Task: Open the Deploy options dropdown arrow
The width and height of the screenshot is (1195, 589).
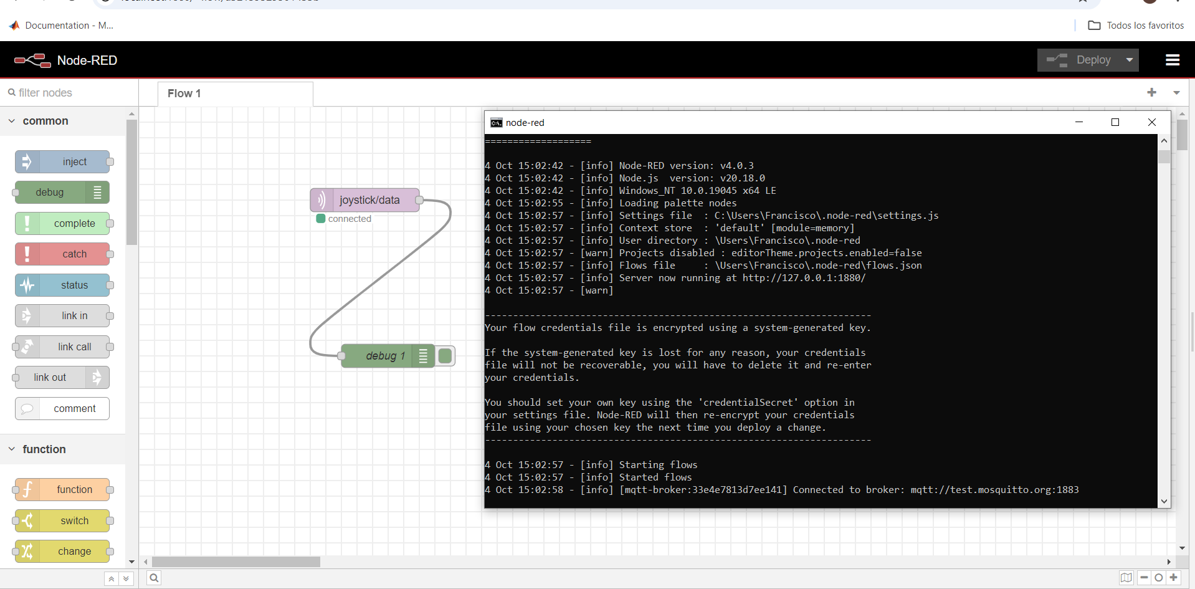Action: [x=1130, y=60]
